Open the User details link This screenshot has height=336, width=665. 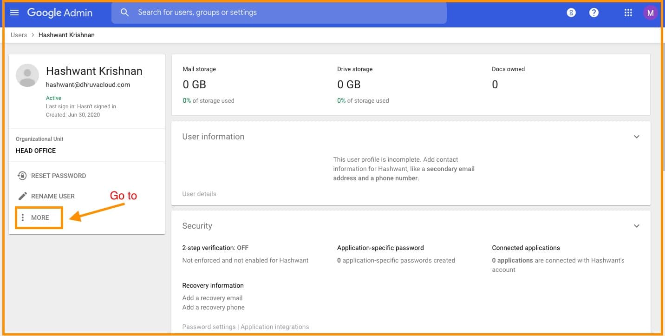199,194
